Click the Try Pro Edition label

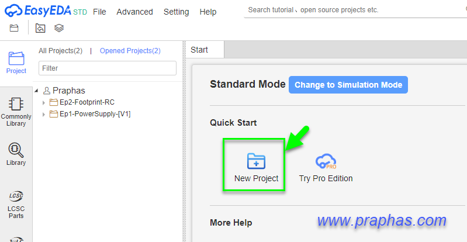[326, 178]
